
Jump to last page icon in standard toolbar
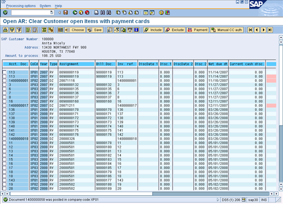(x=137, y=13)
